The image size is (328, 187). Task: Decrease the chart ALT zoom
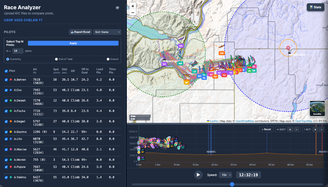[322, 130]
